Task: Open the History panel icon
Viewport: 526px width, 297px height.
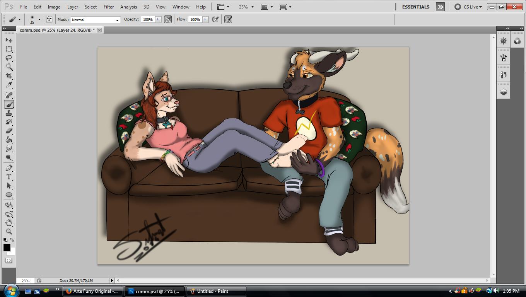Action: [x=503, y=75]
